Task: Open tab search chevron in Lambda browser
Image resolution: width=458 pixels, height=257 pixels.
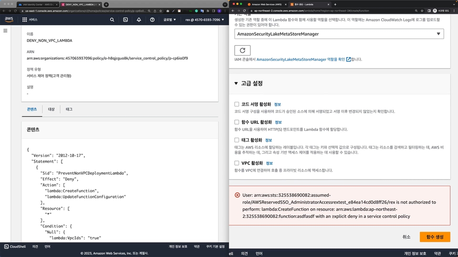Action: point(455,4)
